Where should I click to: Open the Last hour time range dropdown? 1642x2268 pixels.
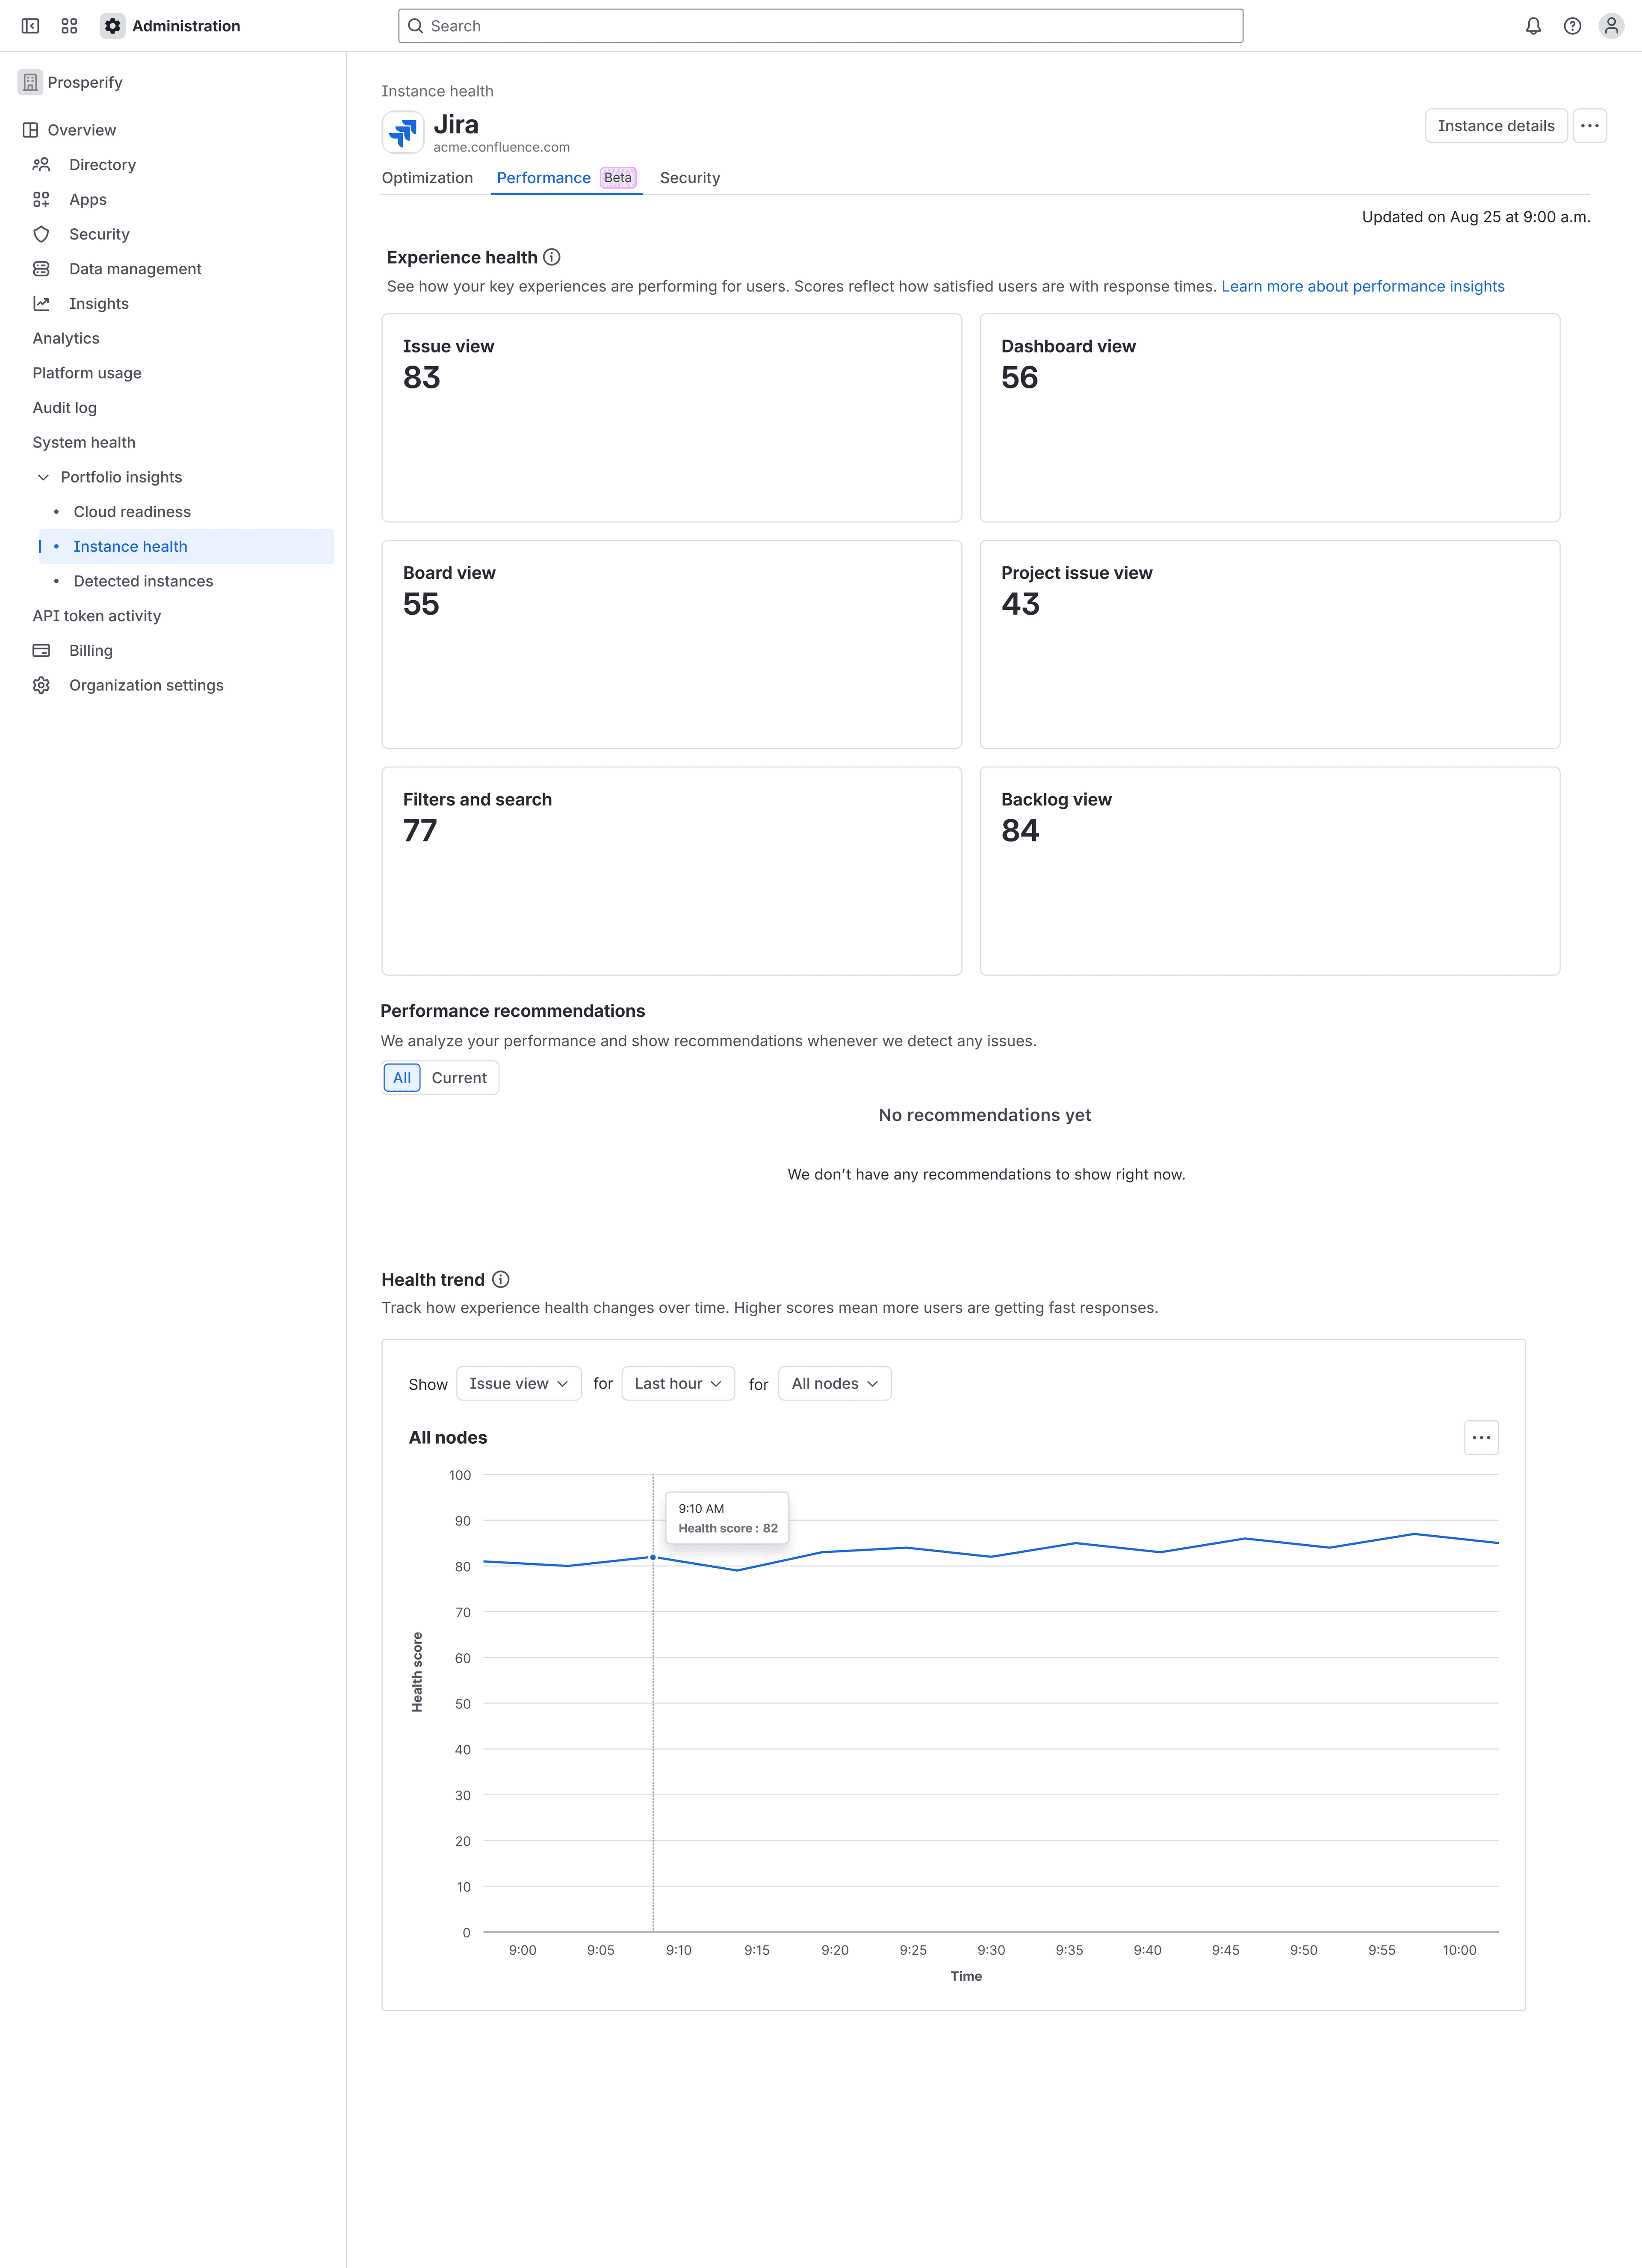click(678, 1383)
